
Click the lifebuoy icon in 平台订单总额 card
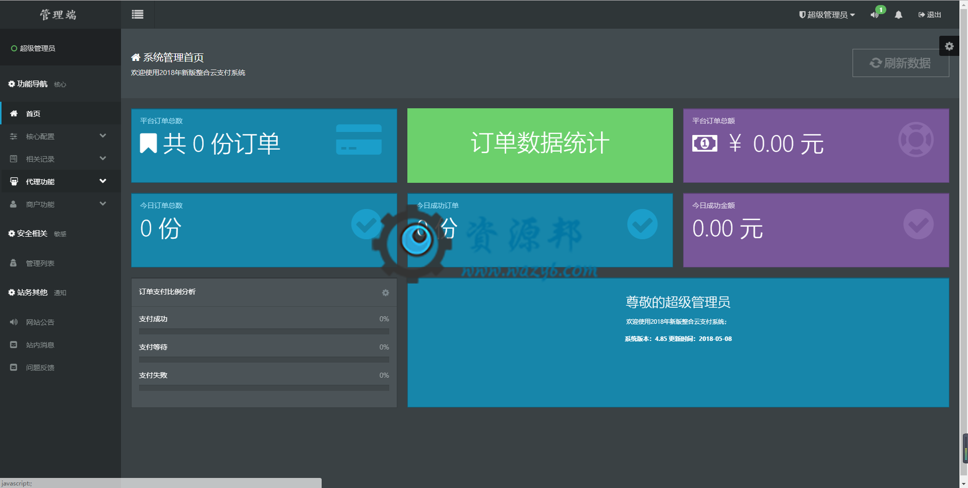pyautogui.click(x=916, y=140)
